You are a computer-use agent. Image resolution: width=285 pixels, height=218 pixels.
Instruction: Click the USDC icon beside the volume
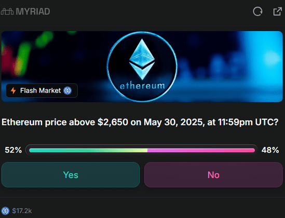(5, 211)
